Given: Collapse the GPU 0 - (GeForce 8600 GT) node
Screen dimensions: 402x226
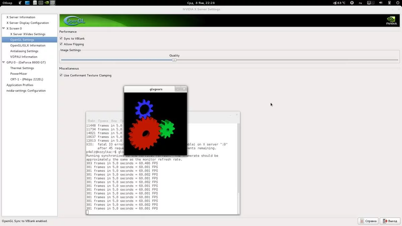Looking at the screenshot, I should (x=3, y=62).
